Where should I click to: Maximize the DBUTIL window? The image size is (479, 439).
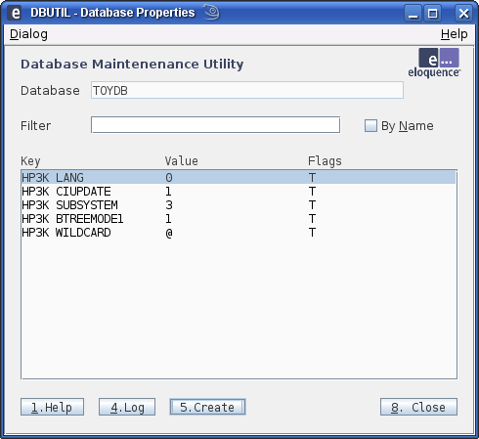433,14
